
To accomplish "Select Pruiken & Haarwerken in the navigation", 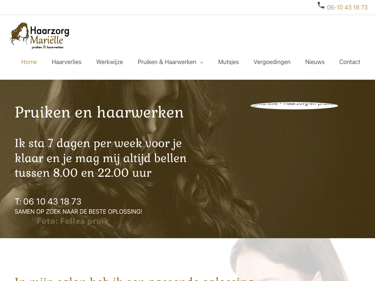I will point(167,62).
